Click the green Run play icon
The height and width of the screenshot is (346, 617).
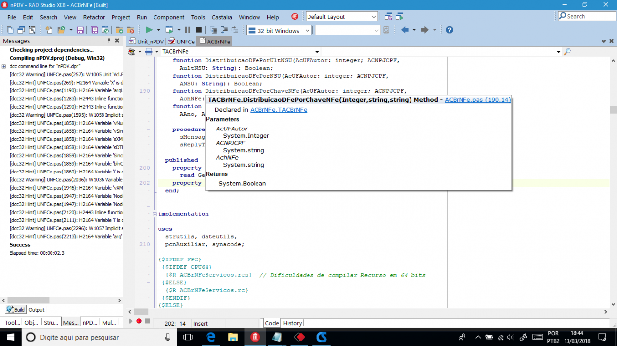click(149, 30)
